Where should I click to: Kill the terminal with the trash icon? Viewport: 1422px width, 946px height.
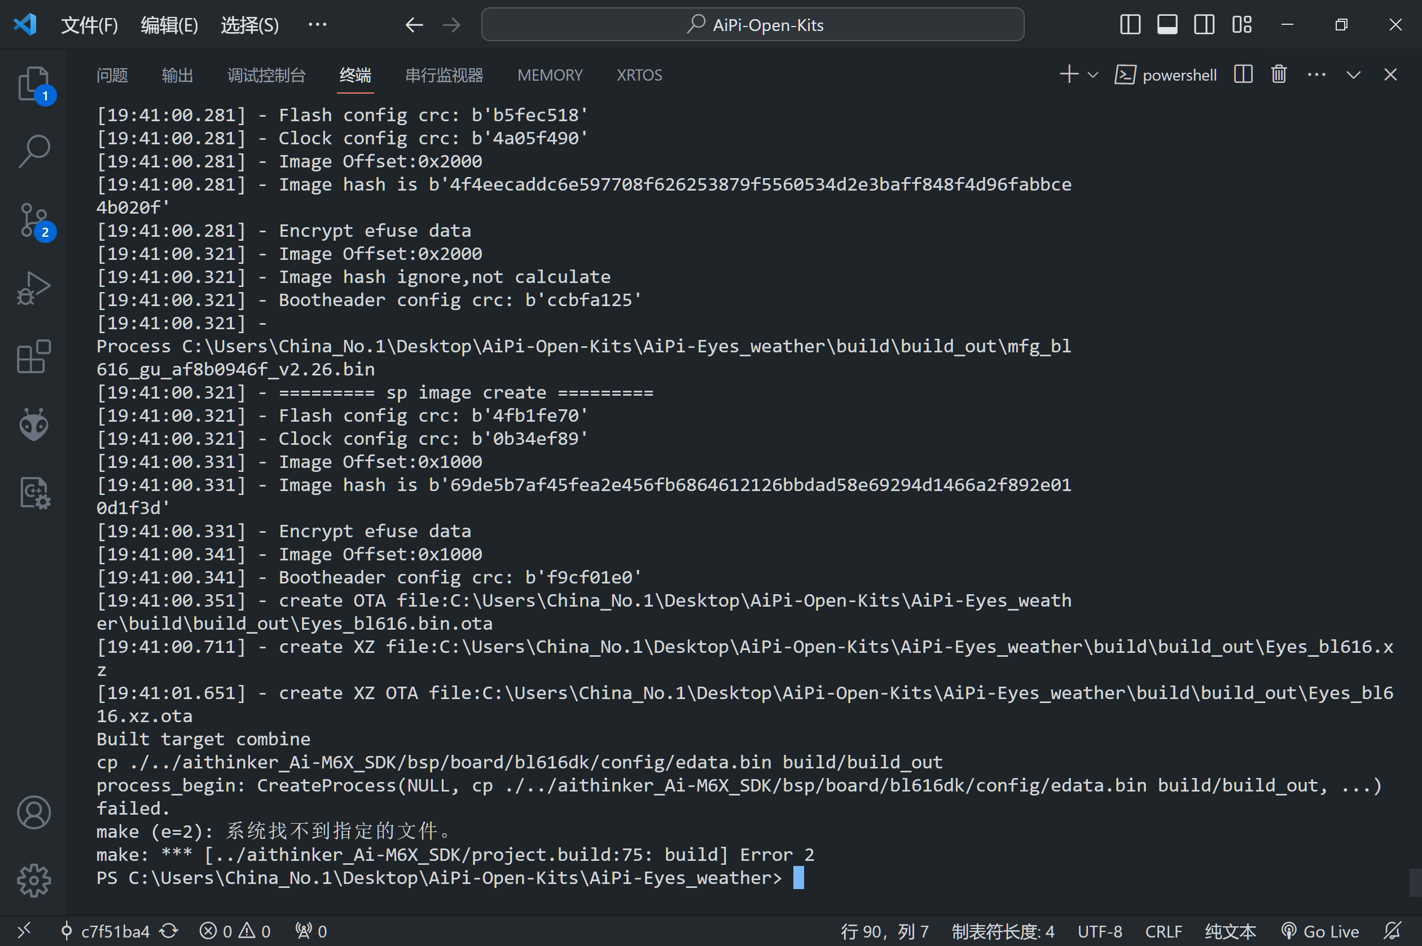coord(1279,75)
